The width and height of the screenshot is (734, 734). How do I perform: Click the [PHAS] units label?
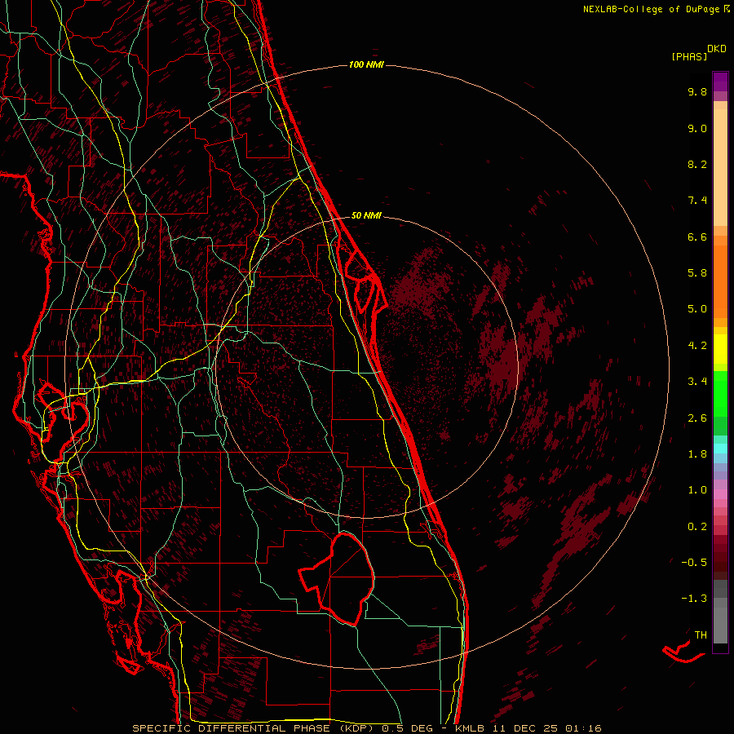point(689,56)
